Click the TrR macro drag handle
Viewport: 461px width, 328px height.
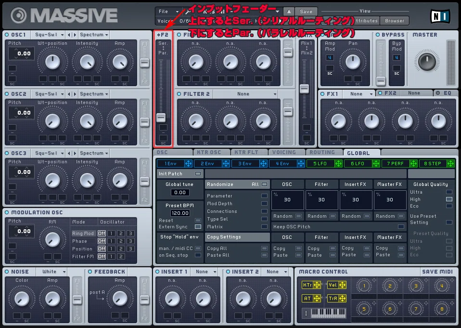tap(342, 298)
